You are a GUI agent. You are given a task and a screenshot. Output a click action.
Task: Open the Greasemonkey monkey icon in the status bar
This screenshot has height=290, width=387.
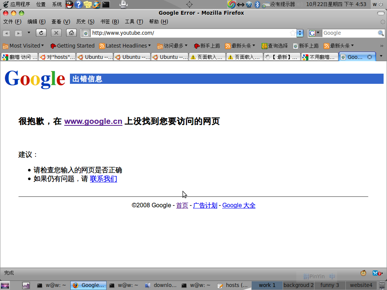point(363,273)
